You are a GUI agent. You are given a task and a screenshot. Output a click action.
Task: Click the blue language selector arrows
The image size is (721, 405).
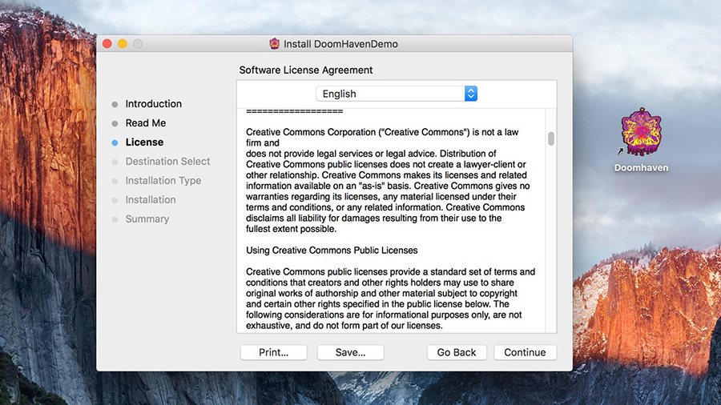coord(470,94)
